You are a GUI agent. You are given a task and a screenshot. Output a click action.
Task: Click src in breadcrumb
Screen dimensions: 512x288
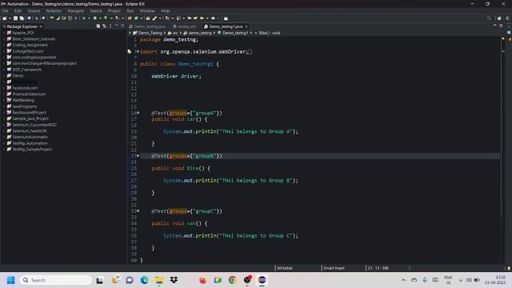pyautogui.click(x=175, y=33)
